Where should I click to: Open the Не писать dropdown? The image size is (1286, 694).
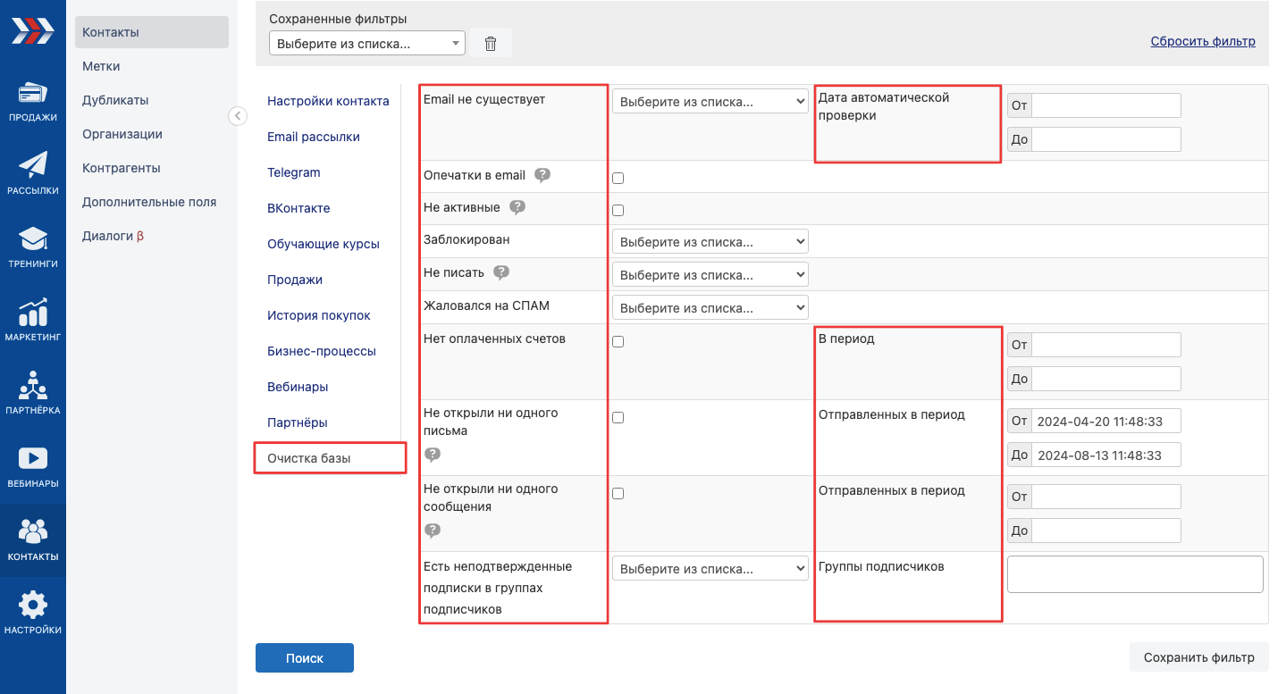(710, 274)
